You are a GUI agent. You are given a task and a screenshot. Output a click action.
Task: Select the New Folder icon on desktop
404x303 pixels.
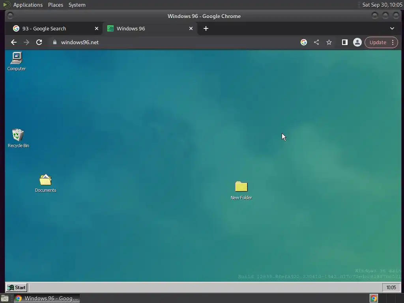241,191
